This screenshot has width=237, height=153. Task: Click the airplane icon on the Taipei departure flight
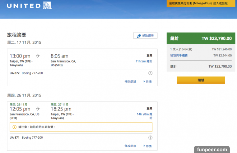38,56
